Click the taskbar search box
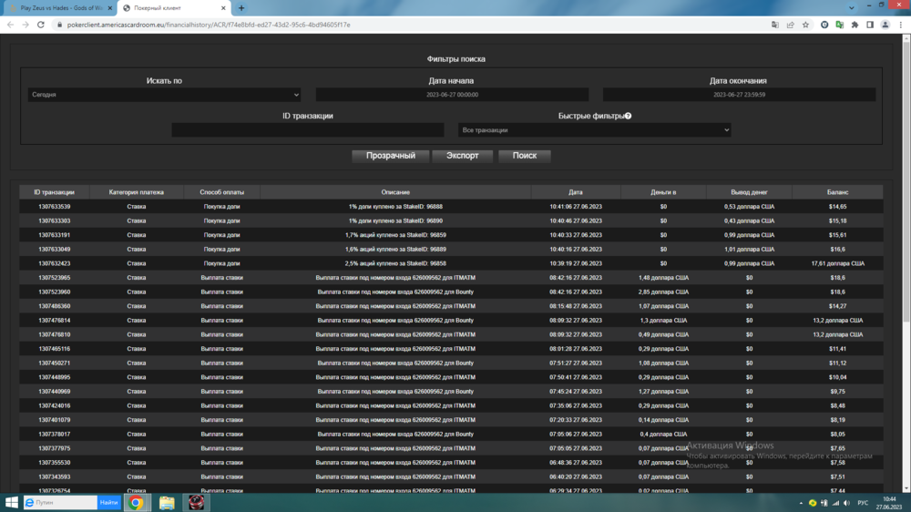911x512 pixels. coord(60,503)
